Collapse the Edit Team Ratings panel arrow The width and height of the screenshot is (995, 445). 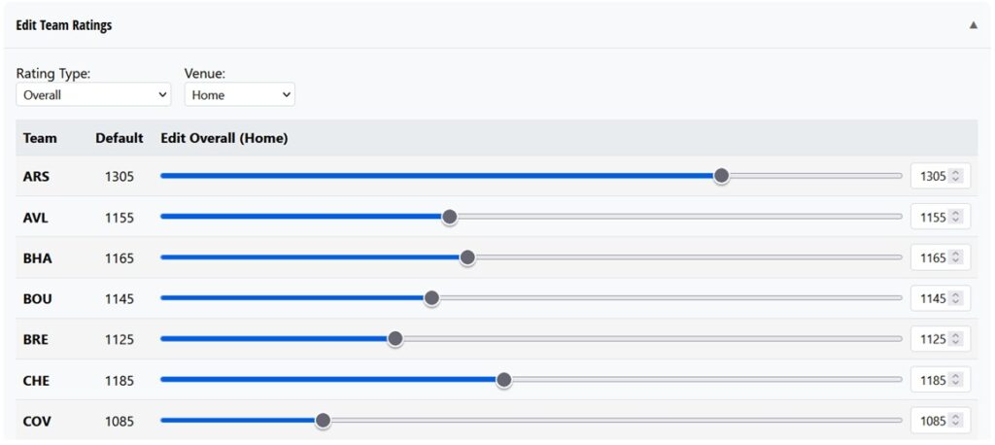(973, 25)
